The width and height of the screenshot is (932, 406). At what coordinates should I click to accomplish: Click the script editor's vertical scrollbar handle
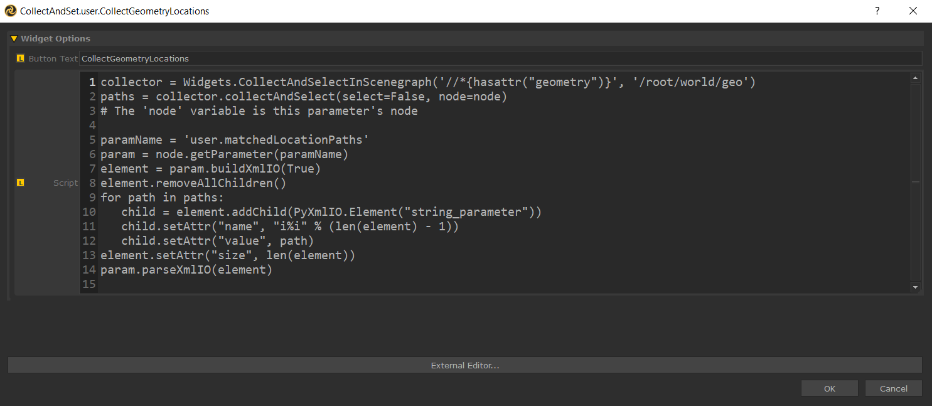tap(915, 182)
